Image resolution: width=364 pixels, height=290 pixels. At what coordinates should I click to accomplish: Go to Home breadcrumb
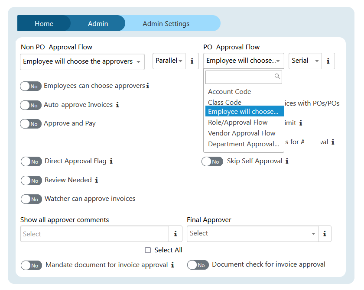pyautogui.click(x=44, y=23)
